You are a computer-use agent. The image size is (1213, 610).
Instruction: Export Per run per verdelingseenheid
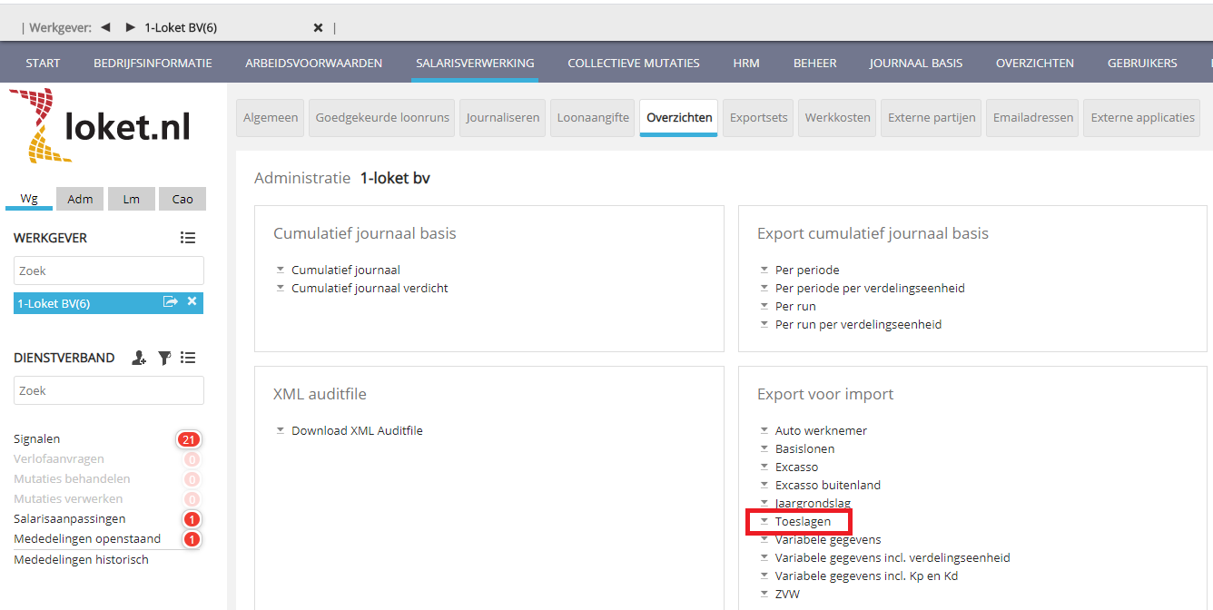[x=857, y=324]
